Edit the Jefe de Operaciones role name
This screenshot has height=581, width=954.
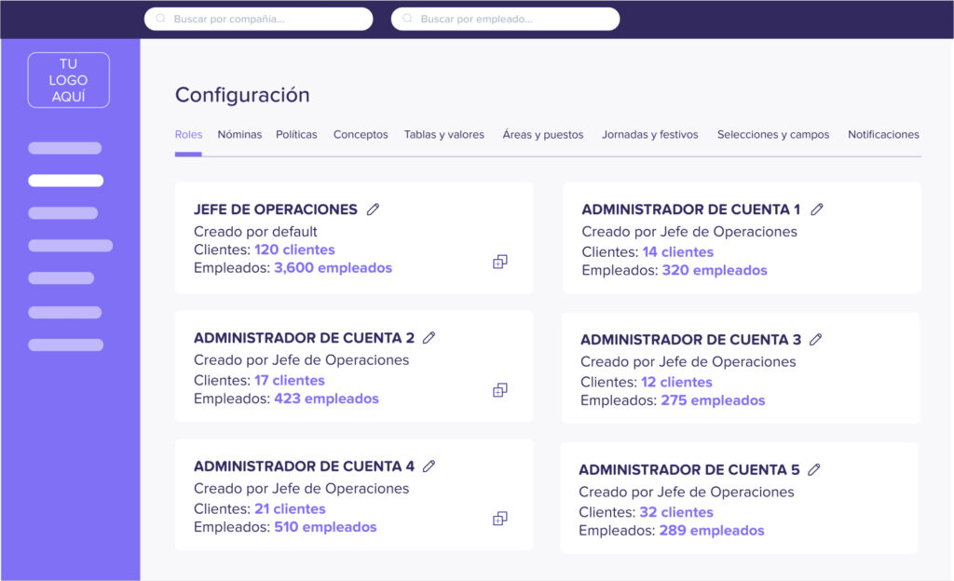[x=373, y=209]
